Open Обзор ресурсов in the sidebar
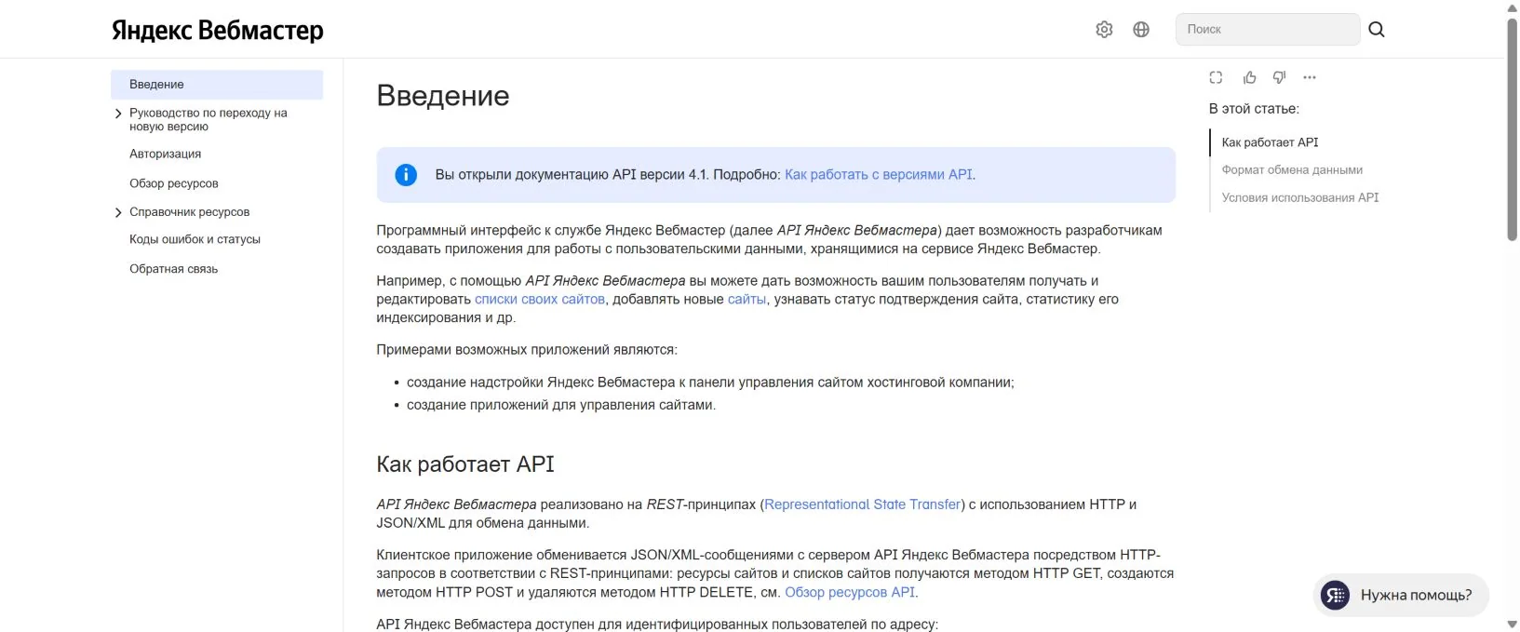This screenshot has width=1520, height=632. (173, 183)
